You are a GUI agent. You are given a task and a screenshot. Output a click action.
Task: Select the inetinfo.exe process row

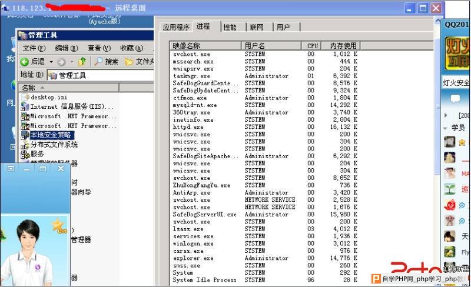[265, 119]
